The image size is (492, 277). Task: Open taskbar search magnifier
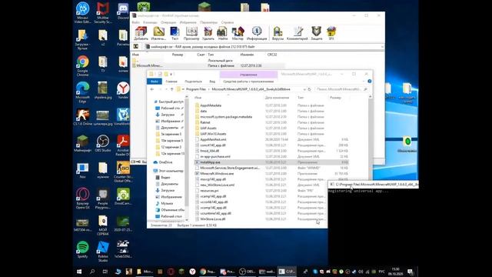92,272
